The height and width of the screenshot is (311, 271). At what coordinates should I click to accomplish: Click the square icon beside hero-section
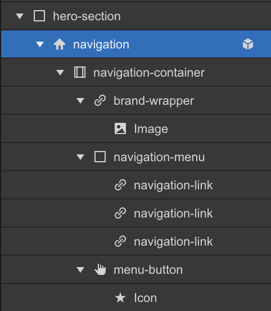[39, 16]
